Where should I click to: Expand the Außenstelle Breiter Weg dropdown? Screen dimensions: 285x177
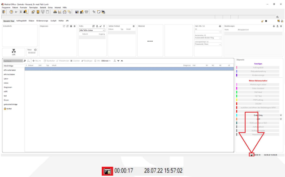coord(208,38)
